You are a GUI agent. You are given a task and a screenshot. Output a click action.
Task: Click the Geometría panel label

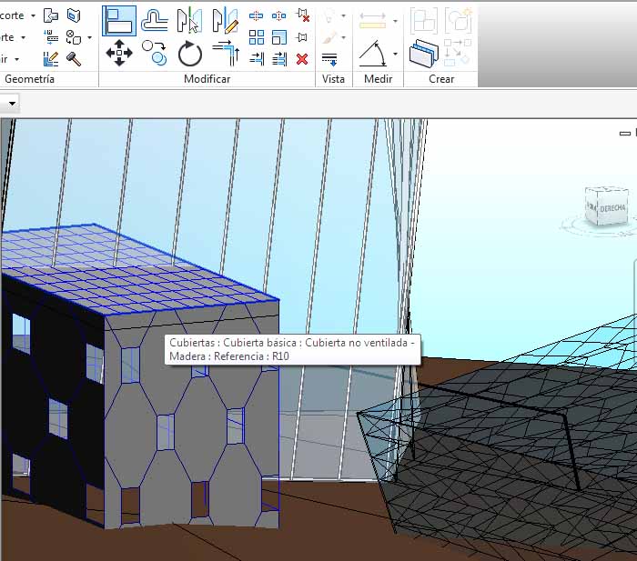click(29, 79)
